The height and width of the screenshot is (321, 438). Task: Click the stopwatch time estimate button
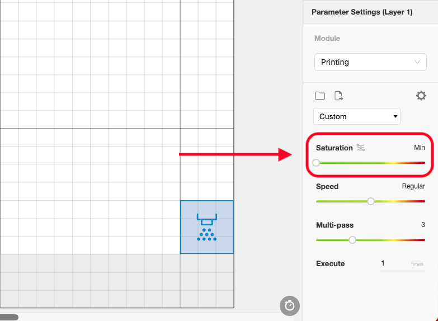290,306
